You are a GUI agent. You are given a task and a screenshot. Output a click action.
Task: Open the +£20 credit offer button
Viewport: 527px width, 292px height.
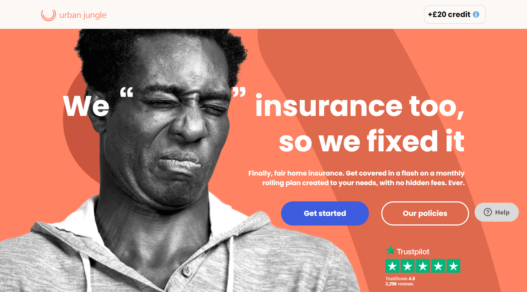coord(455,14)
